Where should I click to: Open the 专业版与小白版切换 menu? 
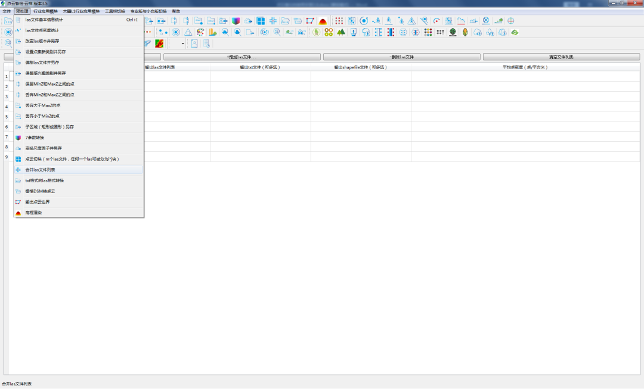(148, 11)
